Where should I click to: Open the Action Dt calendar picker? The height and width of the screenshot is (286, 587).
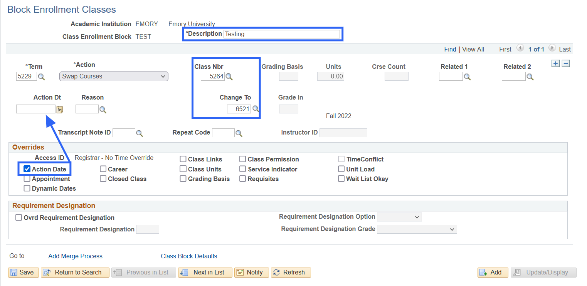pos(60,110)
